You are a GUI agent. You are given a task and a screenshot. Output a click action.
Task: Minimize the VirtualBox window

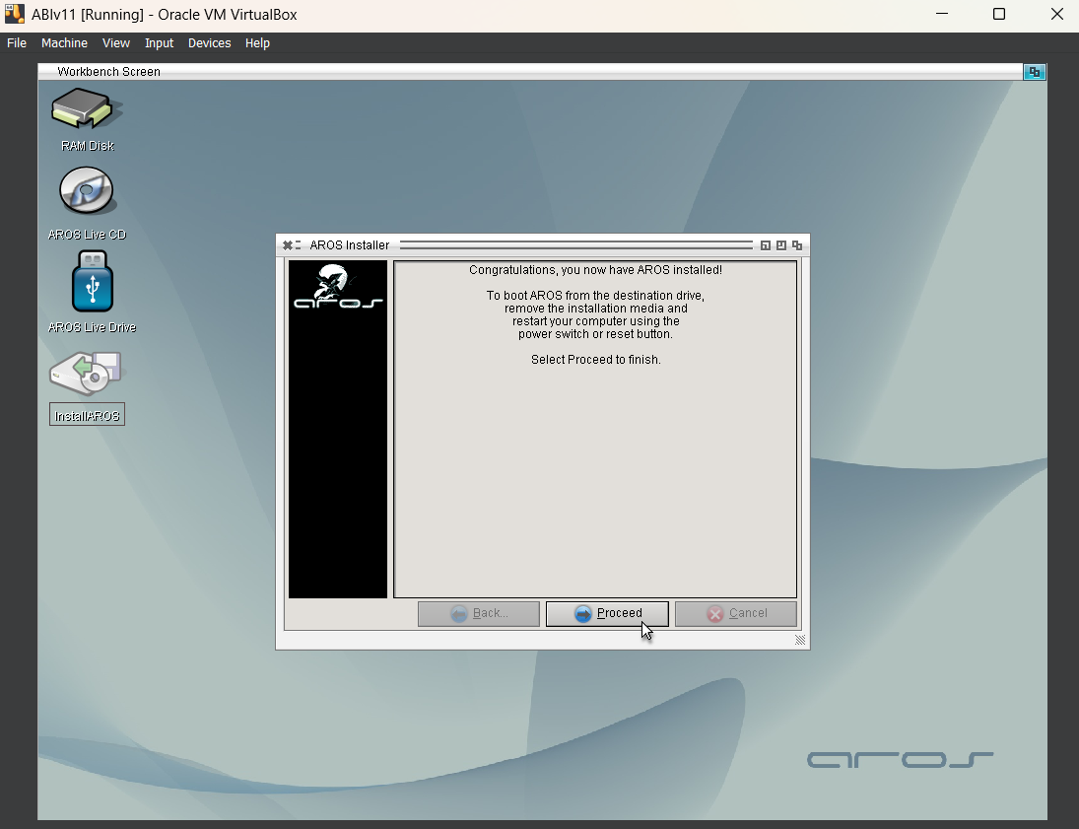click(x=942, y=15)
